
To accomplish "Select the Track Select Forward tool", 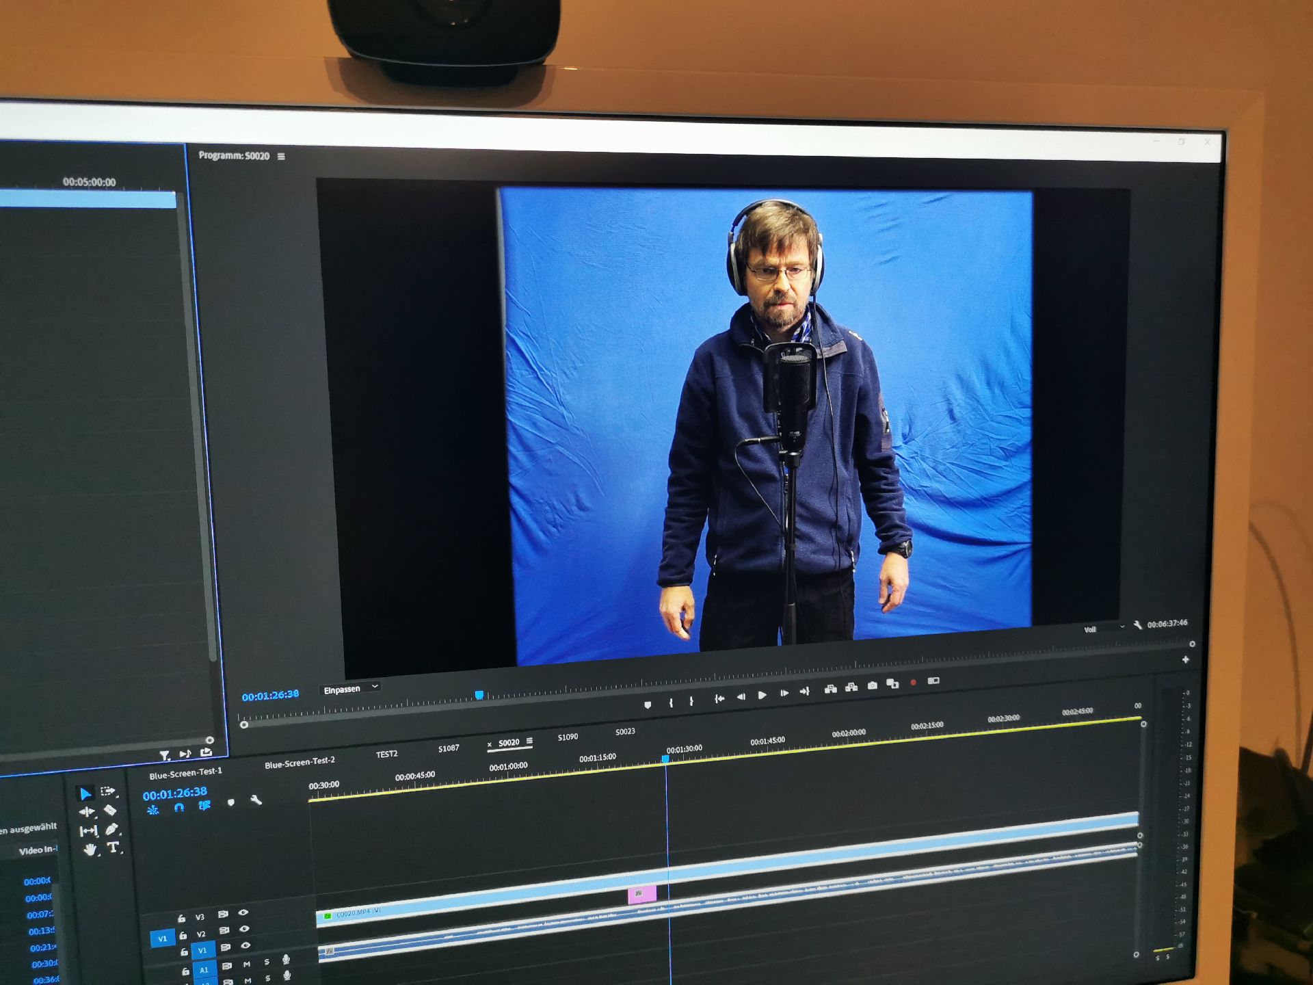I will coord(108,791).
